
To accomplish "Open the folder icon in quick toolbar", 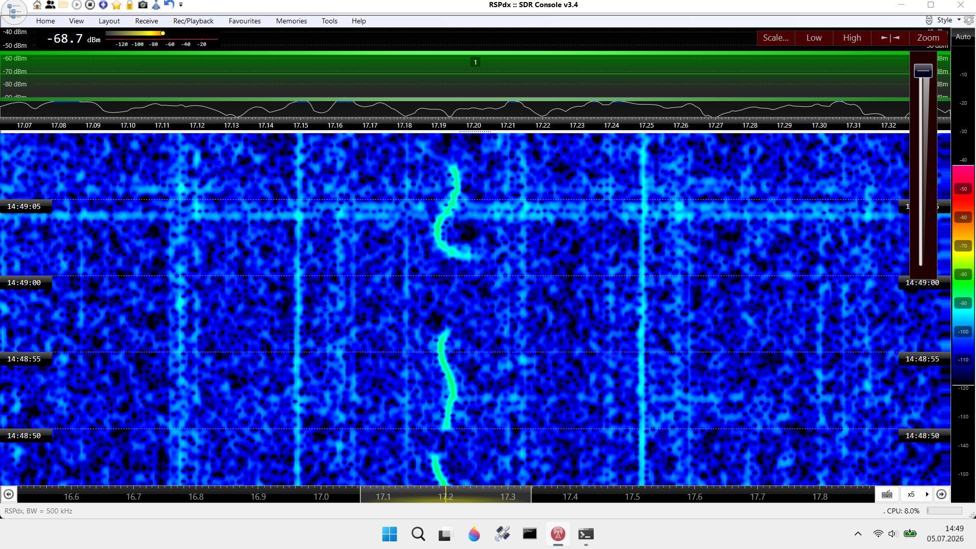I will [x=64, y=5].
